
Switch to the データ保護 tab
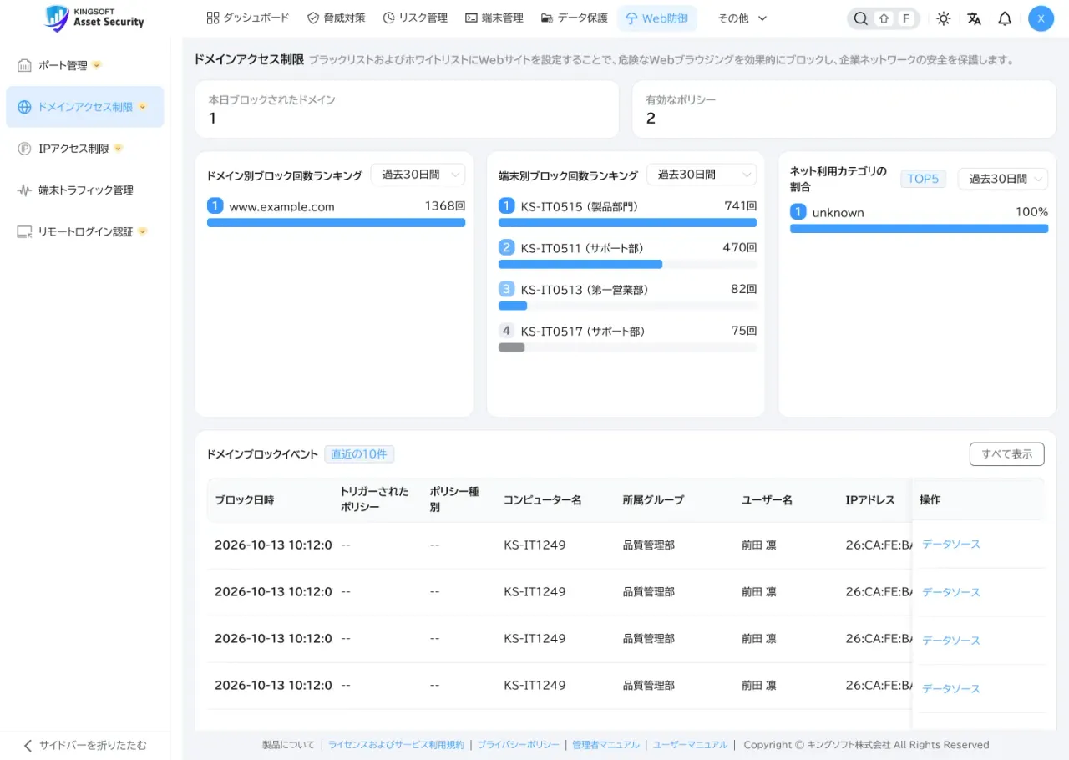[574, 18]
